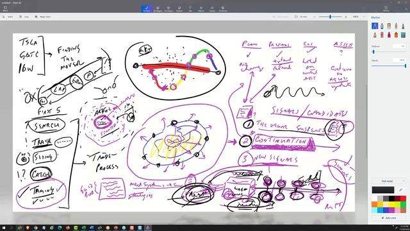Zoom out with the minus button

315,17
